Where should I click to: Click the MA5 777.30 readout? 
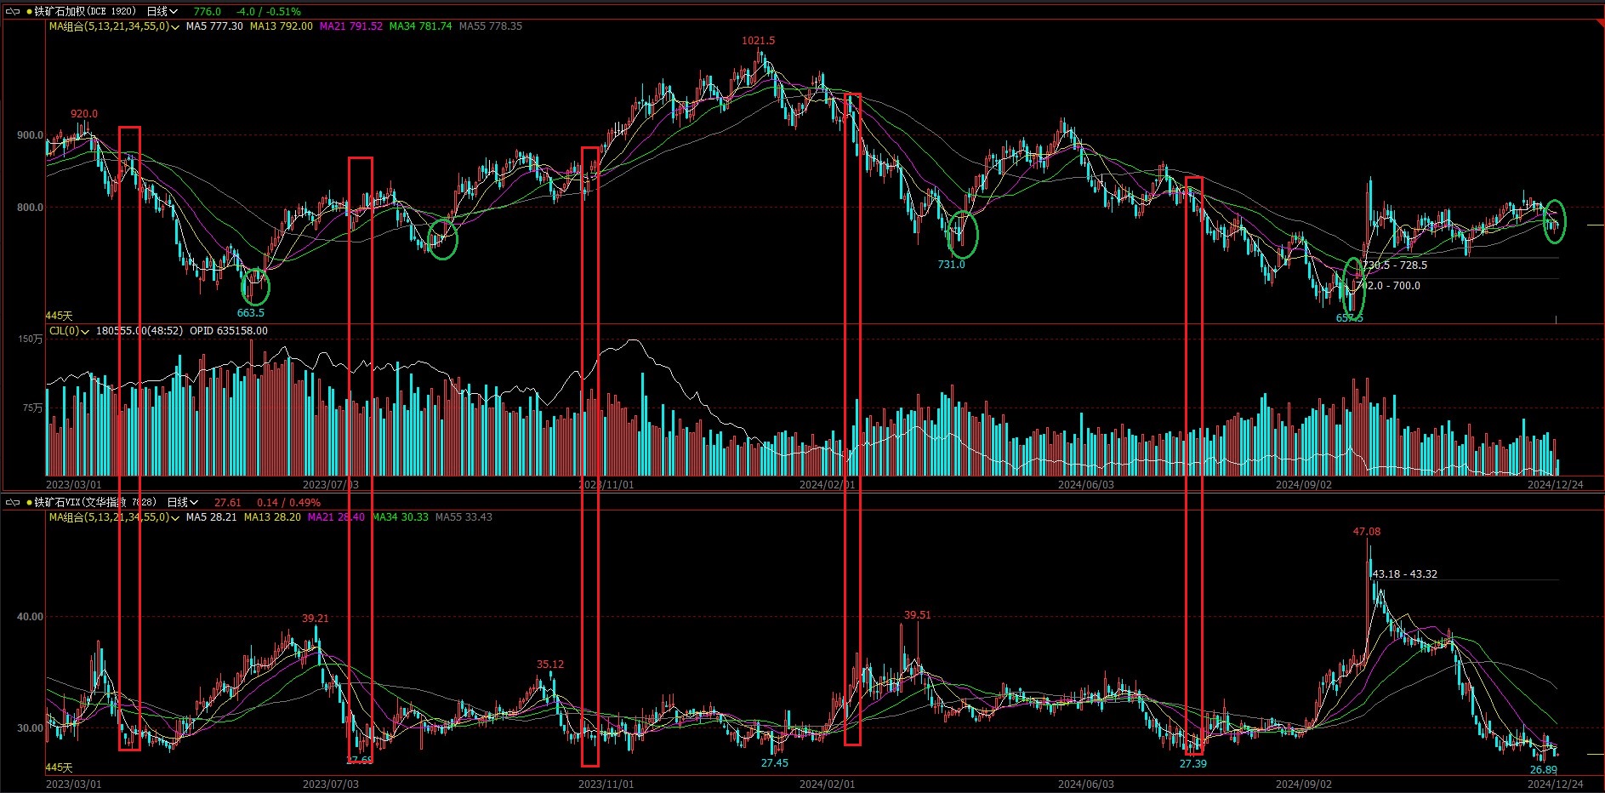click(x=214, y=26)
